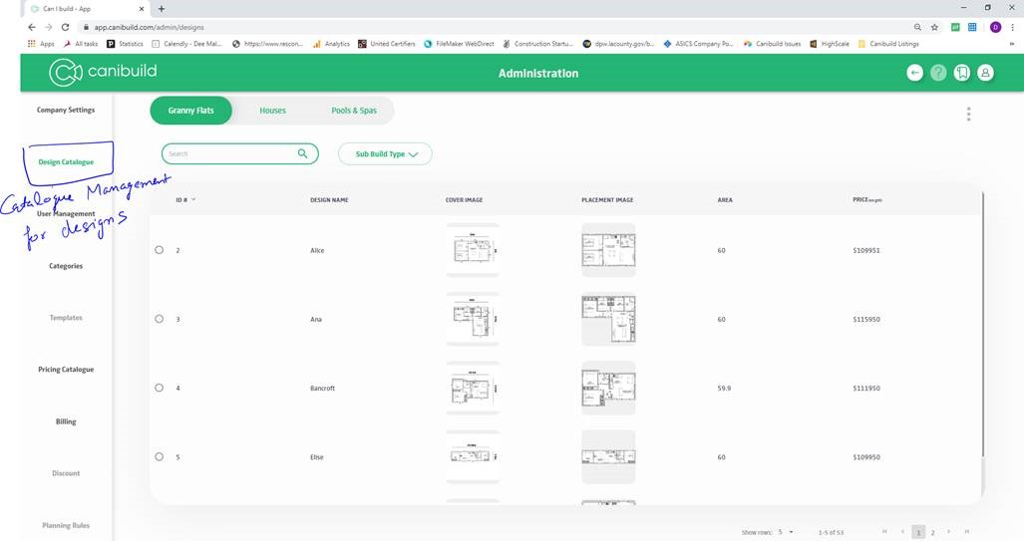Click the canibuild logo
The height and width of the screenshot is (541, 1024).
coord(103,72)
